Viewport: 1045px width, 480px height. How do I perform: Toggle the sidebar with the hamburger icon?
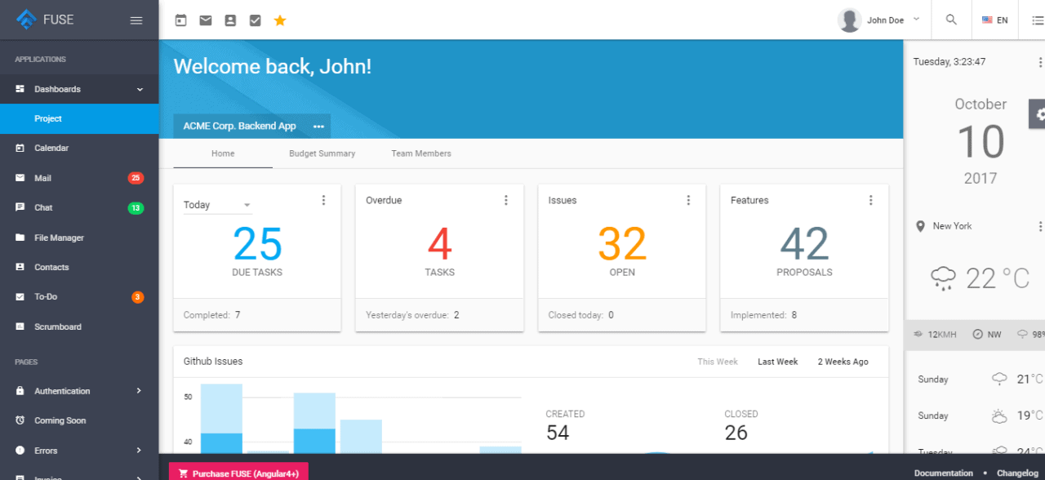pyautogui.click(x=136, y=20)
